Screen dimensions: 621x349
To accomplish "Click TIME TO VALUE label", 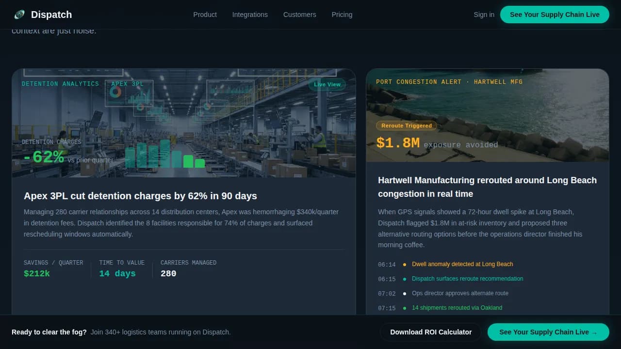I will coord(122,263).
